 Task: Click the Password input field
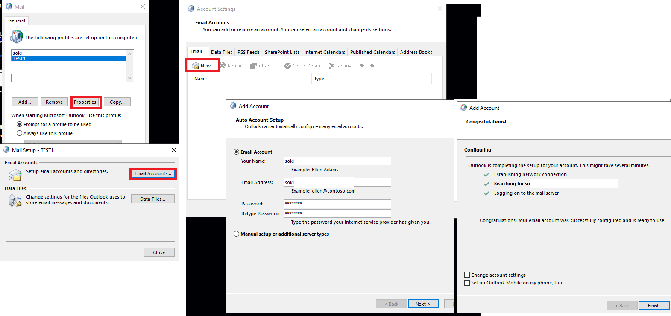click(337, 204)
